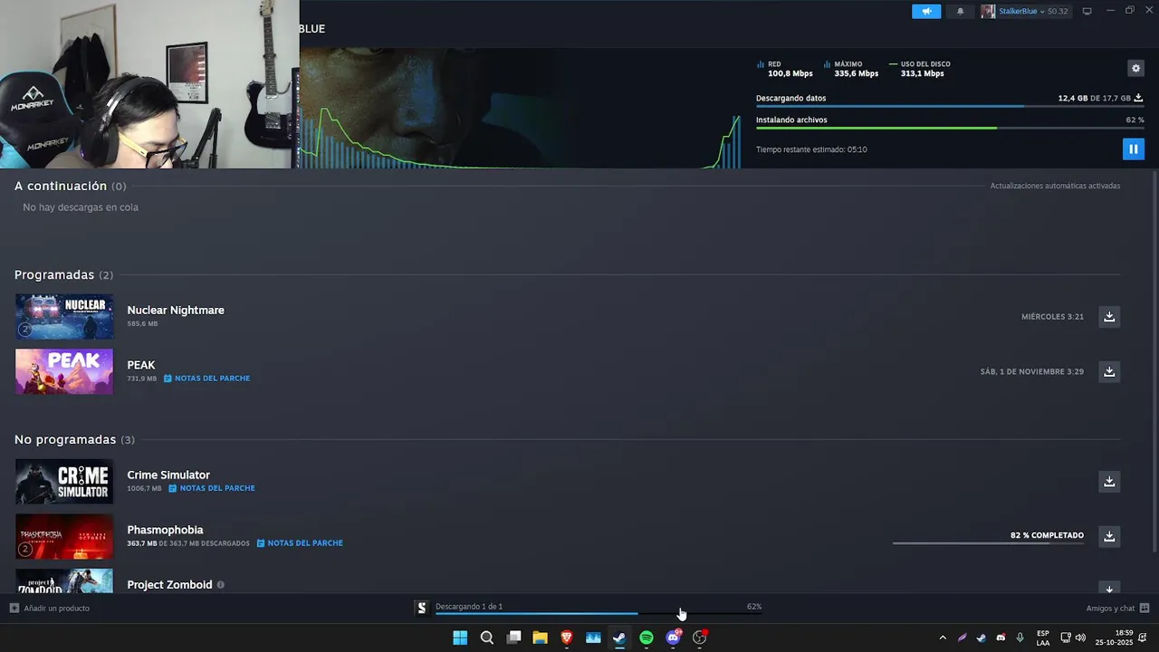Open Discord from taskbar
Viewport: 1159px width, 652px height.
pos(673,638)
